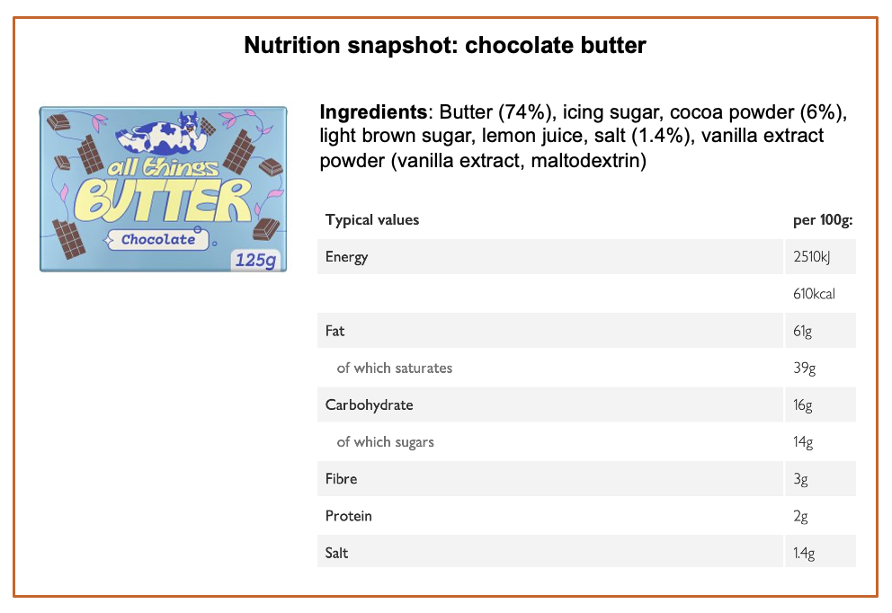Click the 125g weight badge on the package

click(256, 259)
